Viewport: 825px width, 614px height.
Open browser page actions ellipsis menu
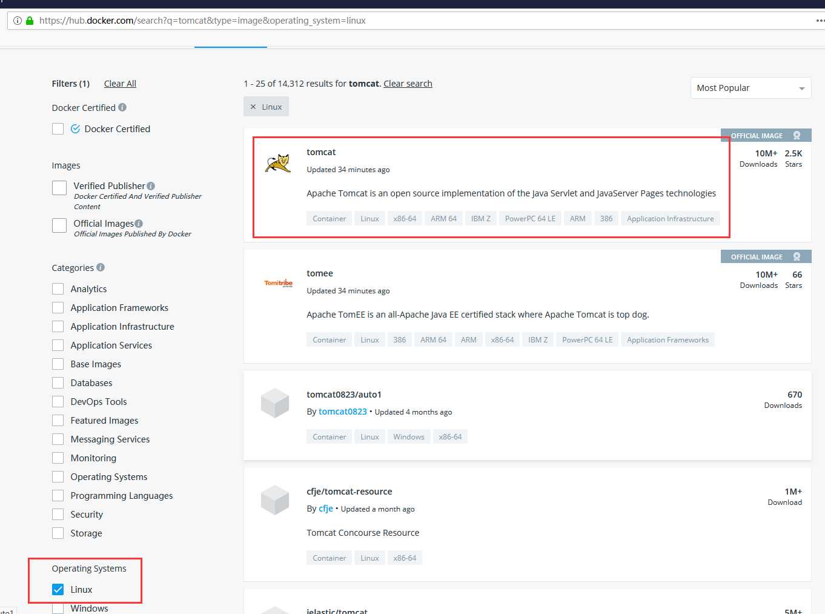(820, 21)
